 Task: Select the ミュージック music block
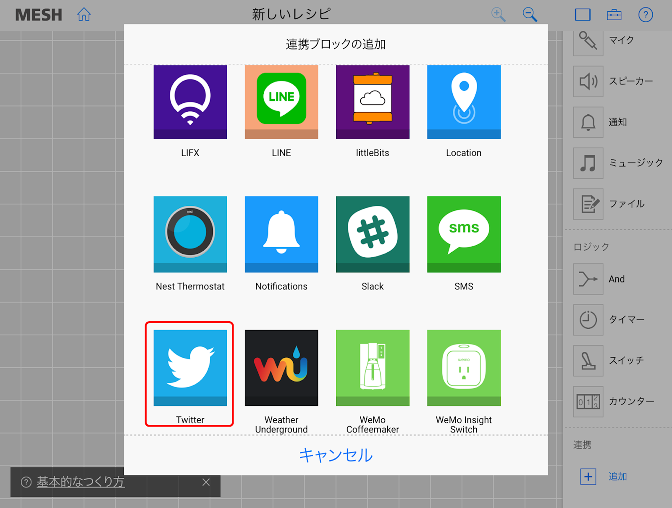[x=588, y=163]
